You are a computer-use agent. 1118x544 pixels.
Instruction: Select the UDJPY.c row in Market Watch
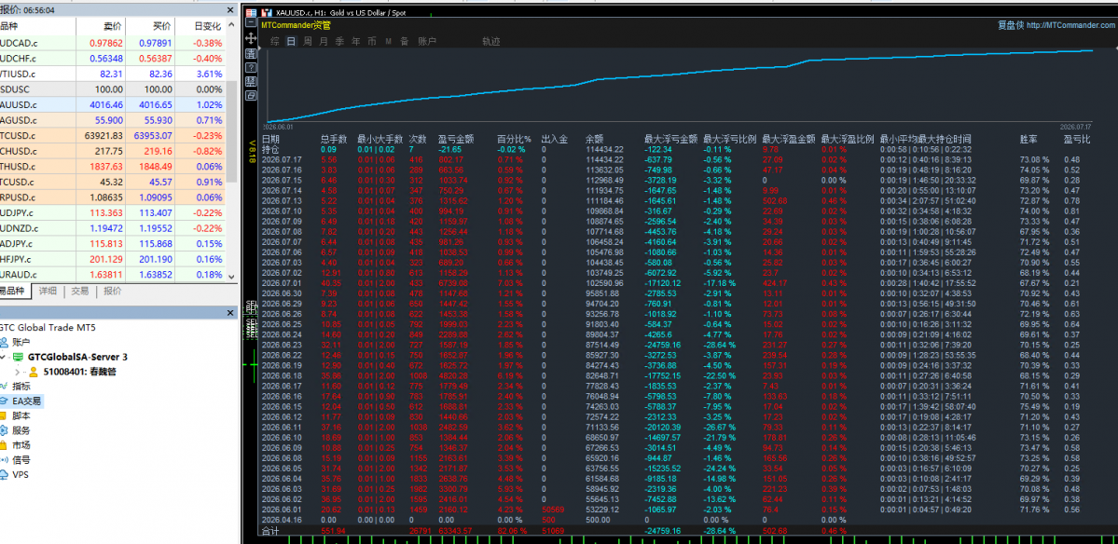point(113,212)
